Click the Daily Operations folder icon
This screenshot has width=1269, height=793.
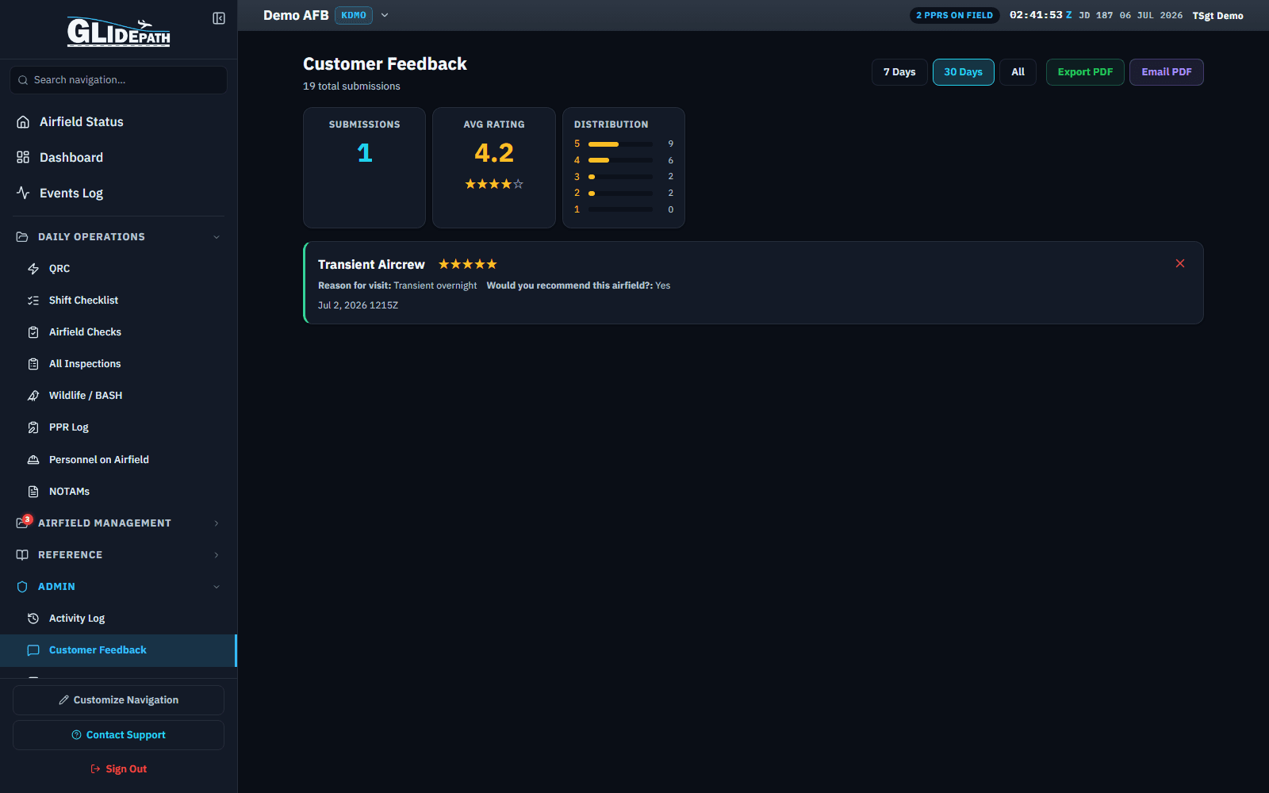(x=22, y=237)
